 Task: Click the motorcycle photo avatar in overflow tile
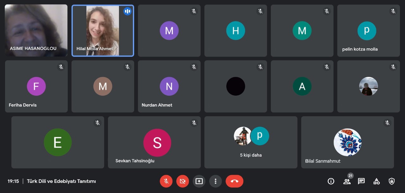pos(243,136)
